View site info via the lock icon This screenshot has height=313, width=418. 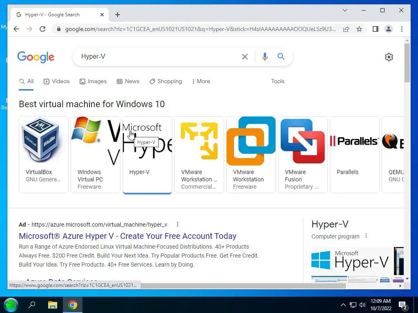click(x=59, y=29)
